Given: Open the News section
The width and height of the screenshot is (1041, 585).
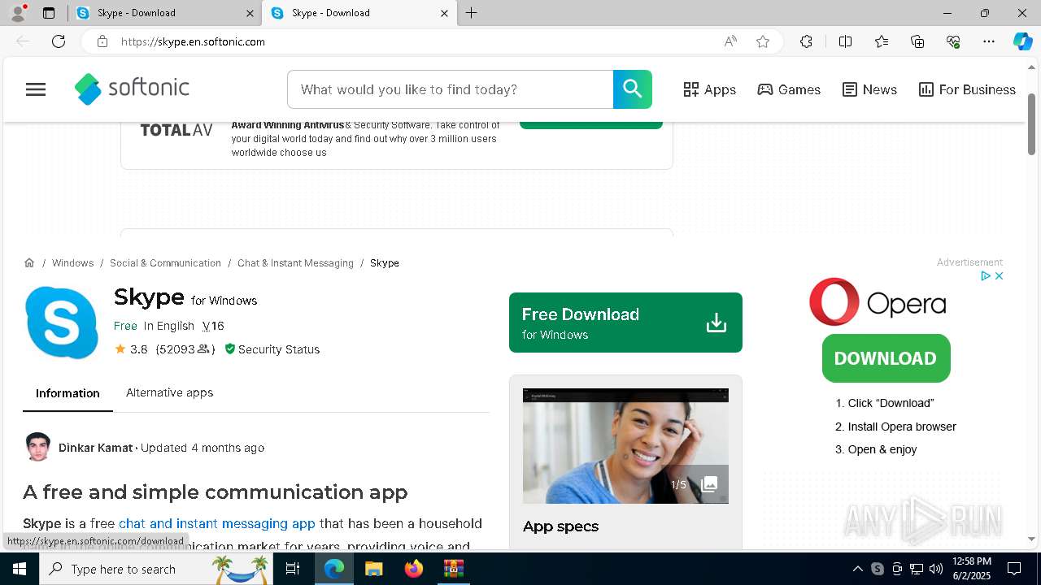Looking at the screenshot, I should pos(869,89).
